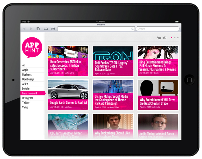This screenshot has height=159, width=202.
Task: Tap the share/action icon
Action: 53,29
